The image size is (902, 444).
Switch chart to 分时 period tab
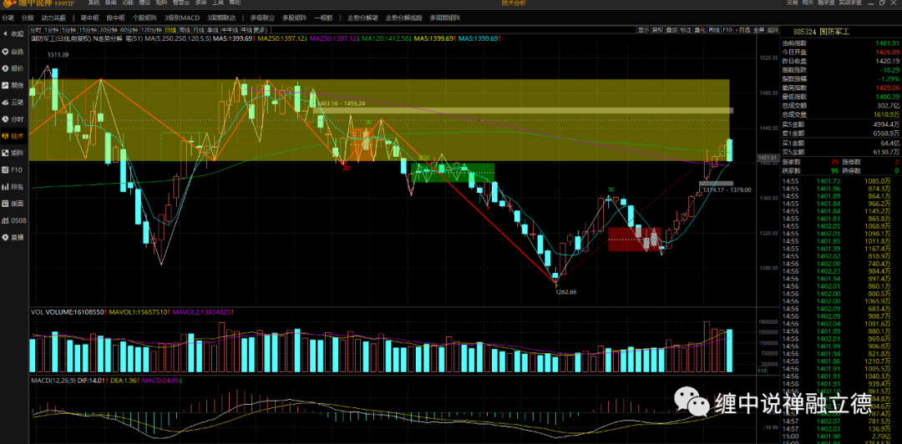pyautogui.click(x=35, y=29)
